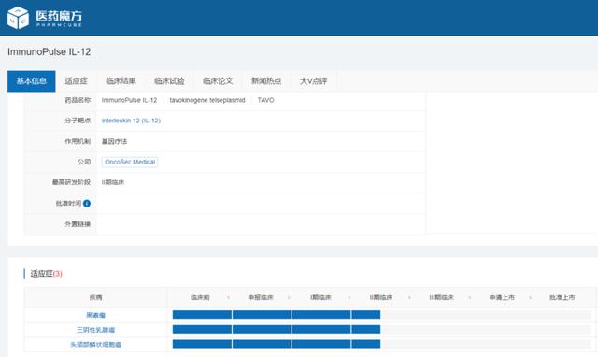Open the 头颈部鳞状细胞癌 disease link

[95, 345]
